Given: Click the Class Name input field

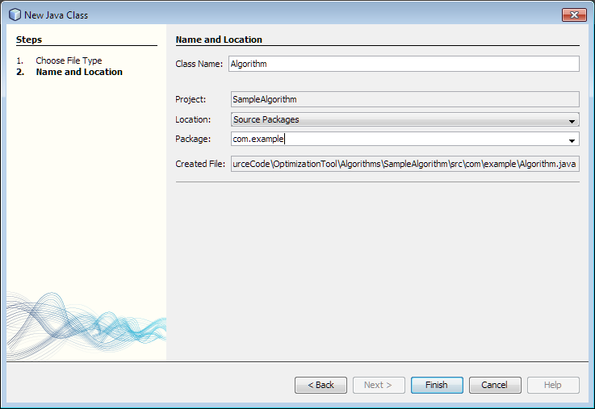Looking at the screenshot, I should pos(404,64).
